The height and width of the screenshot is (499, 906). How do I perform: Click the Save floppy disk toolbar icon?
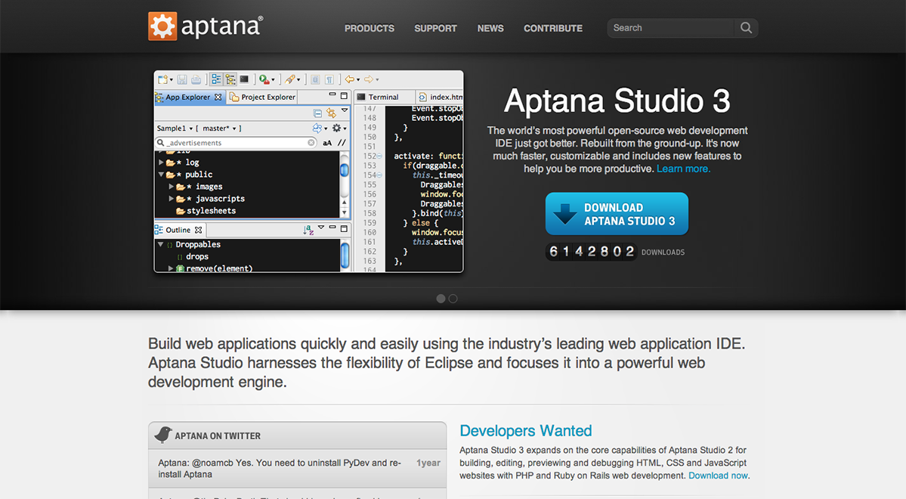click(182, 79)
